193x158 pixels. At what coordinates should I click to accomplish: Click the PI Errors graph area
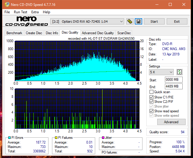tap(77, 61)
